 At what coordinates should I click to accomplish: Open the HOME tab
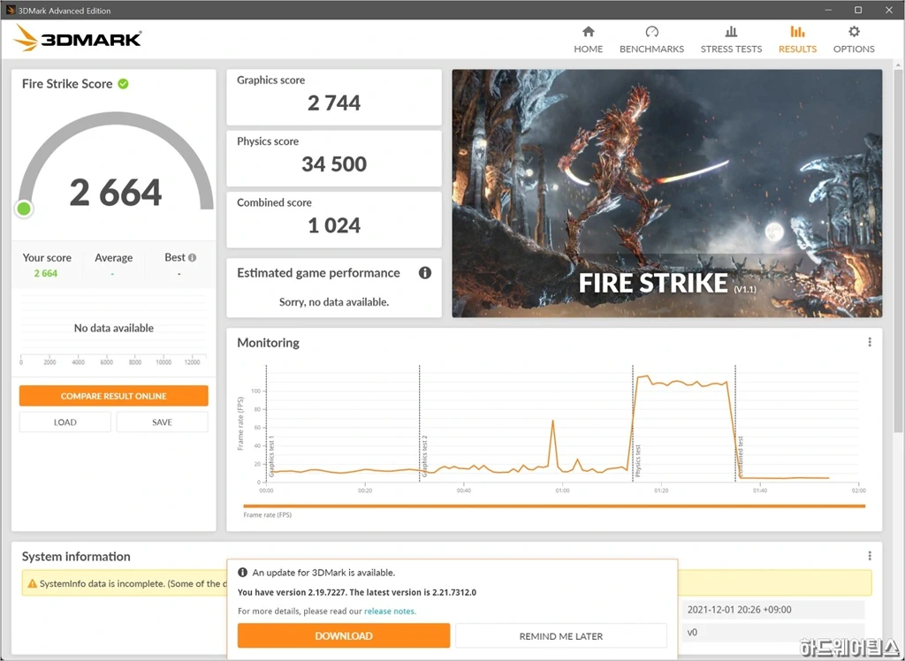point(588,40)
